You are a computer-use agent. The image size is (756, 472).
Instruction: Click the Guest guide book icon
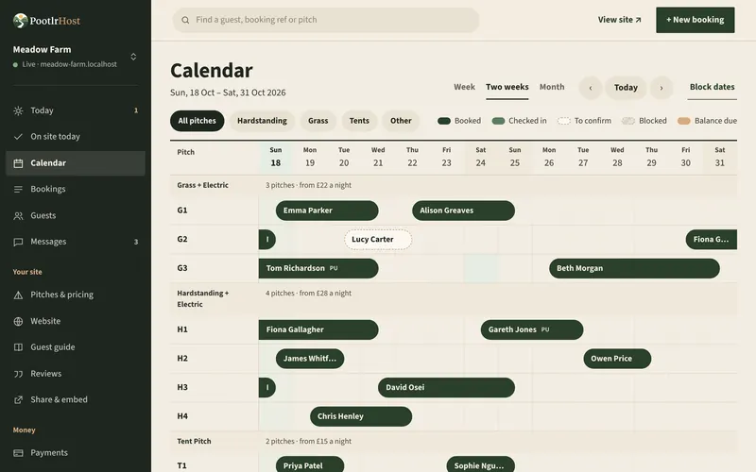pos(18,347)
